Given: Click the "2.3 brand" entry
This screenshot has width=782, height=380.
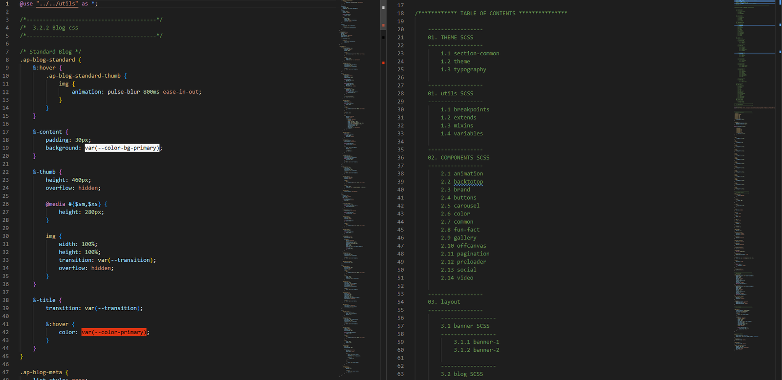Looking at the screenshot, I should [456, 190].
